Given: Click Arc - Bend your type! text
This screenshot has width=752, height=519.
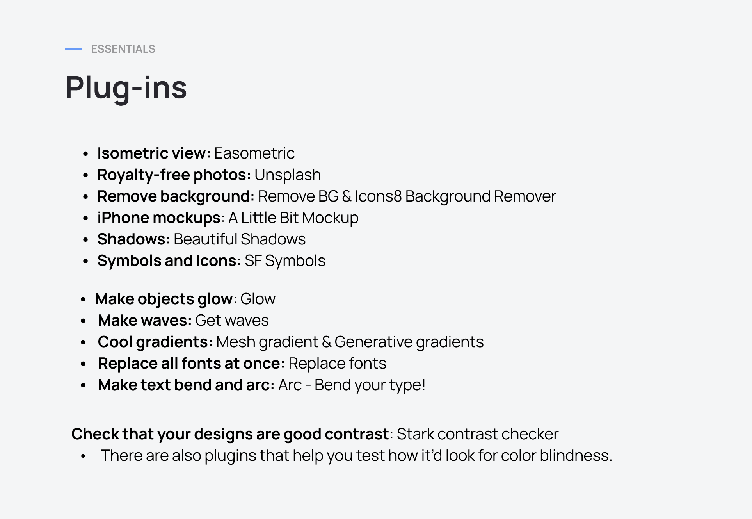Looking at the screenshot, I should (352, 385).
